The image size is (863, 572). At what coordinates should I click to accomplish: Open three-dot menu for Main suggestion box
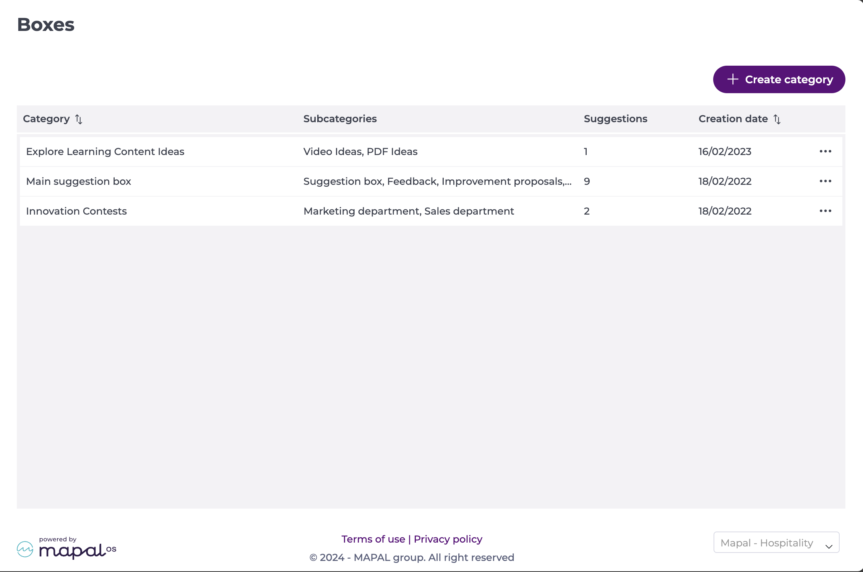click(x=825, y=181)
